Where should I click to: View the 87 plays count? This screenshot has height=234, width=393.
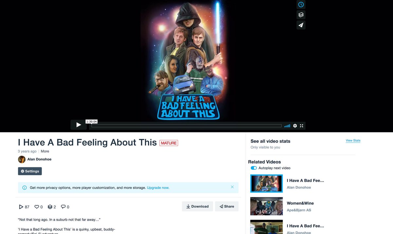24,207
